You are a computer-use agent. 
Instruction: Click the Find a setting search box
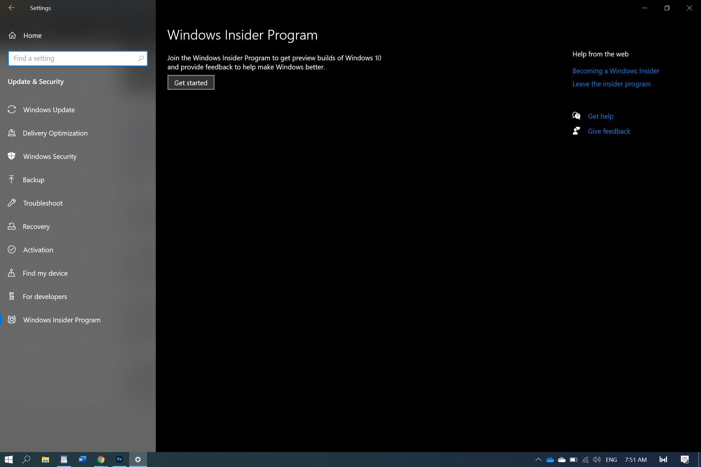[78, 58]
